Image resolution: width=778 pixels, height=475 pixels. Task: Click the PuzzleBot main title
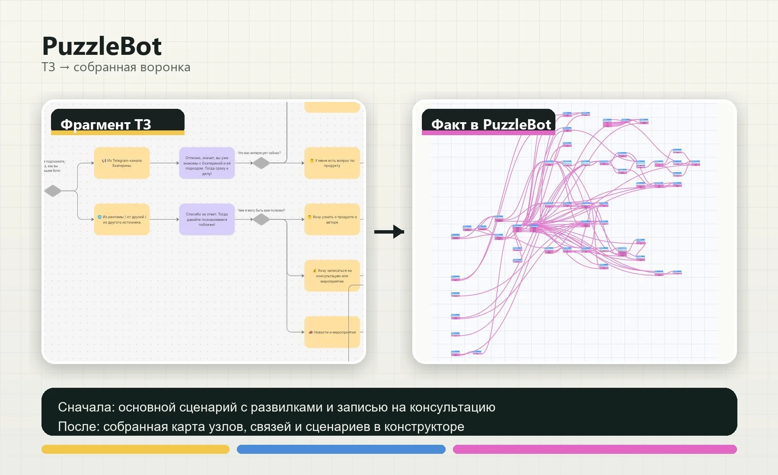(x=102, y=46)
